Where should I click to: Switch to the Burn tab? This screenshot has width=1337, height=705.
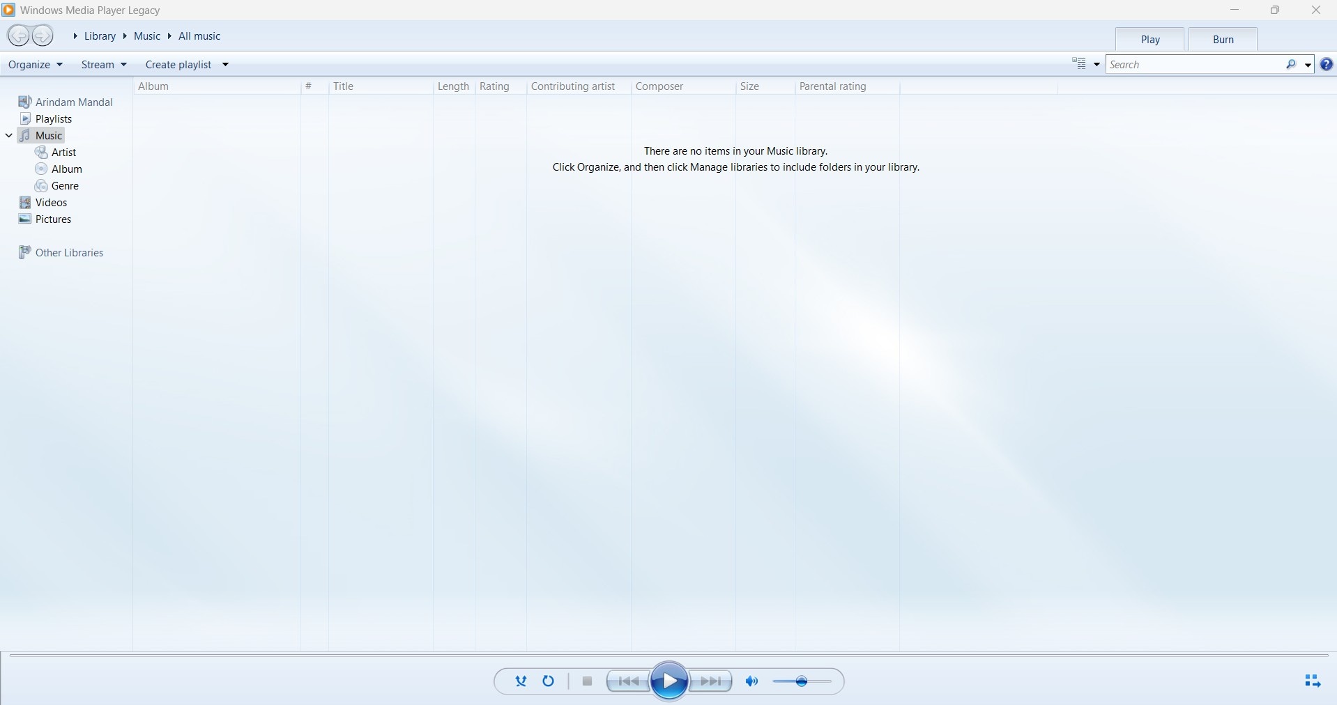tap(1223, 40)
